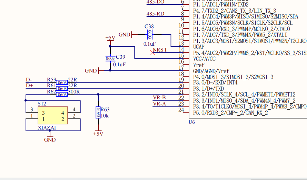The image size is (307, 180).
Task: Click the 485-DO net label
Action: tap(156, 2)
